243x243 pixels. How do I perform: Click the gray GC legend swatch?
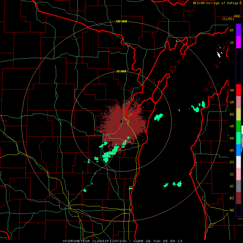pos(238,186)
